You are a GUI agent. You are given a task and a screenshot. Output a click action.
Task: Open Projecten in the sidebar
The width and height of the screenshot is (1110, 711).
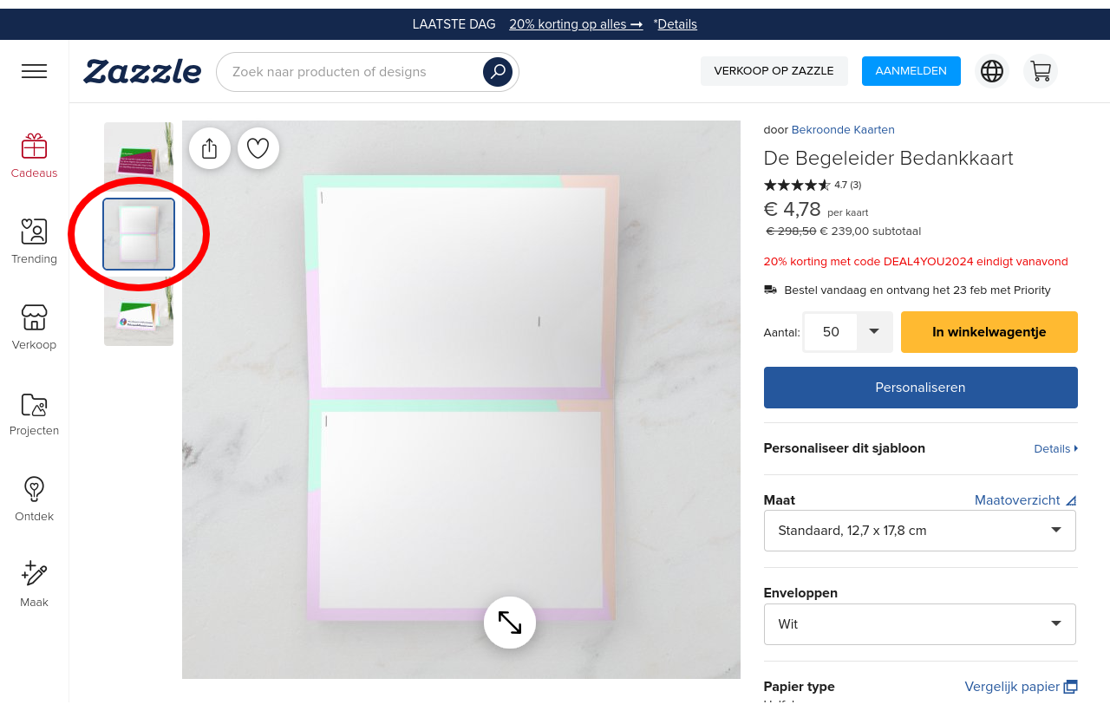click(34, 414)
